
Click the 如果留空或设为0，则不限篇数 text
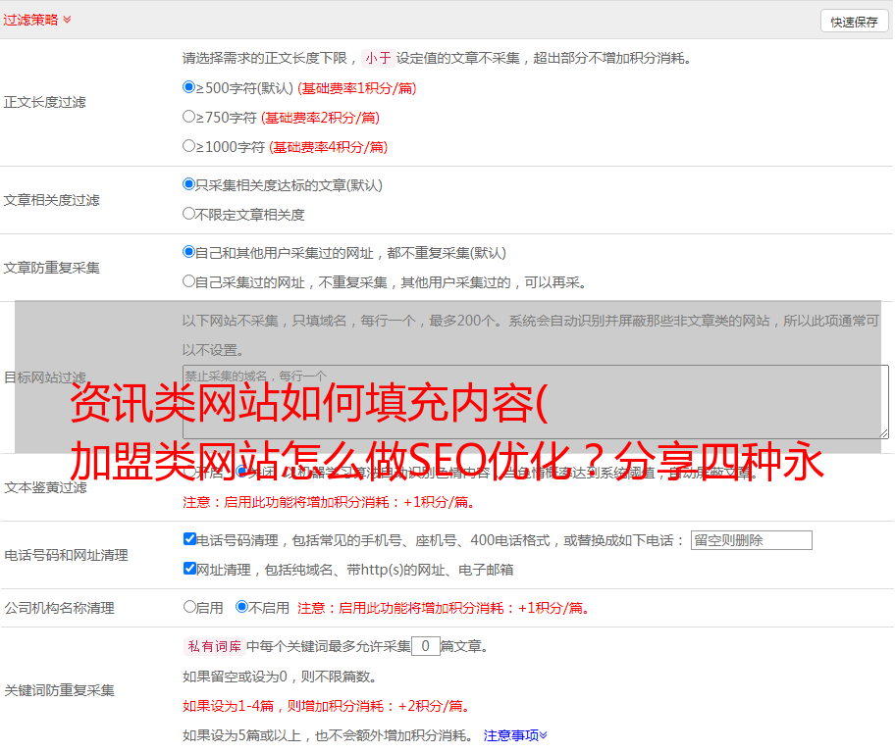(280, 677)
